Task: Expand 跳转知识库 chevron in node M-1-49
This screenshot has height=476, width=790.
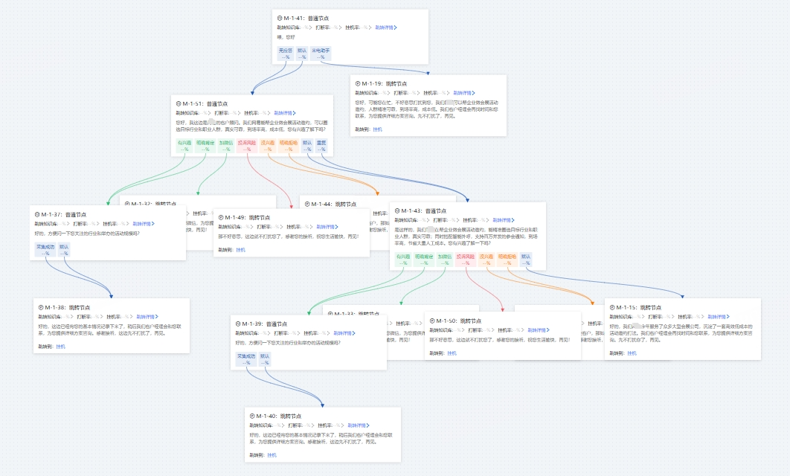Action: coord(251,227)
